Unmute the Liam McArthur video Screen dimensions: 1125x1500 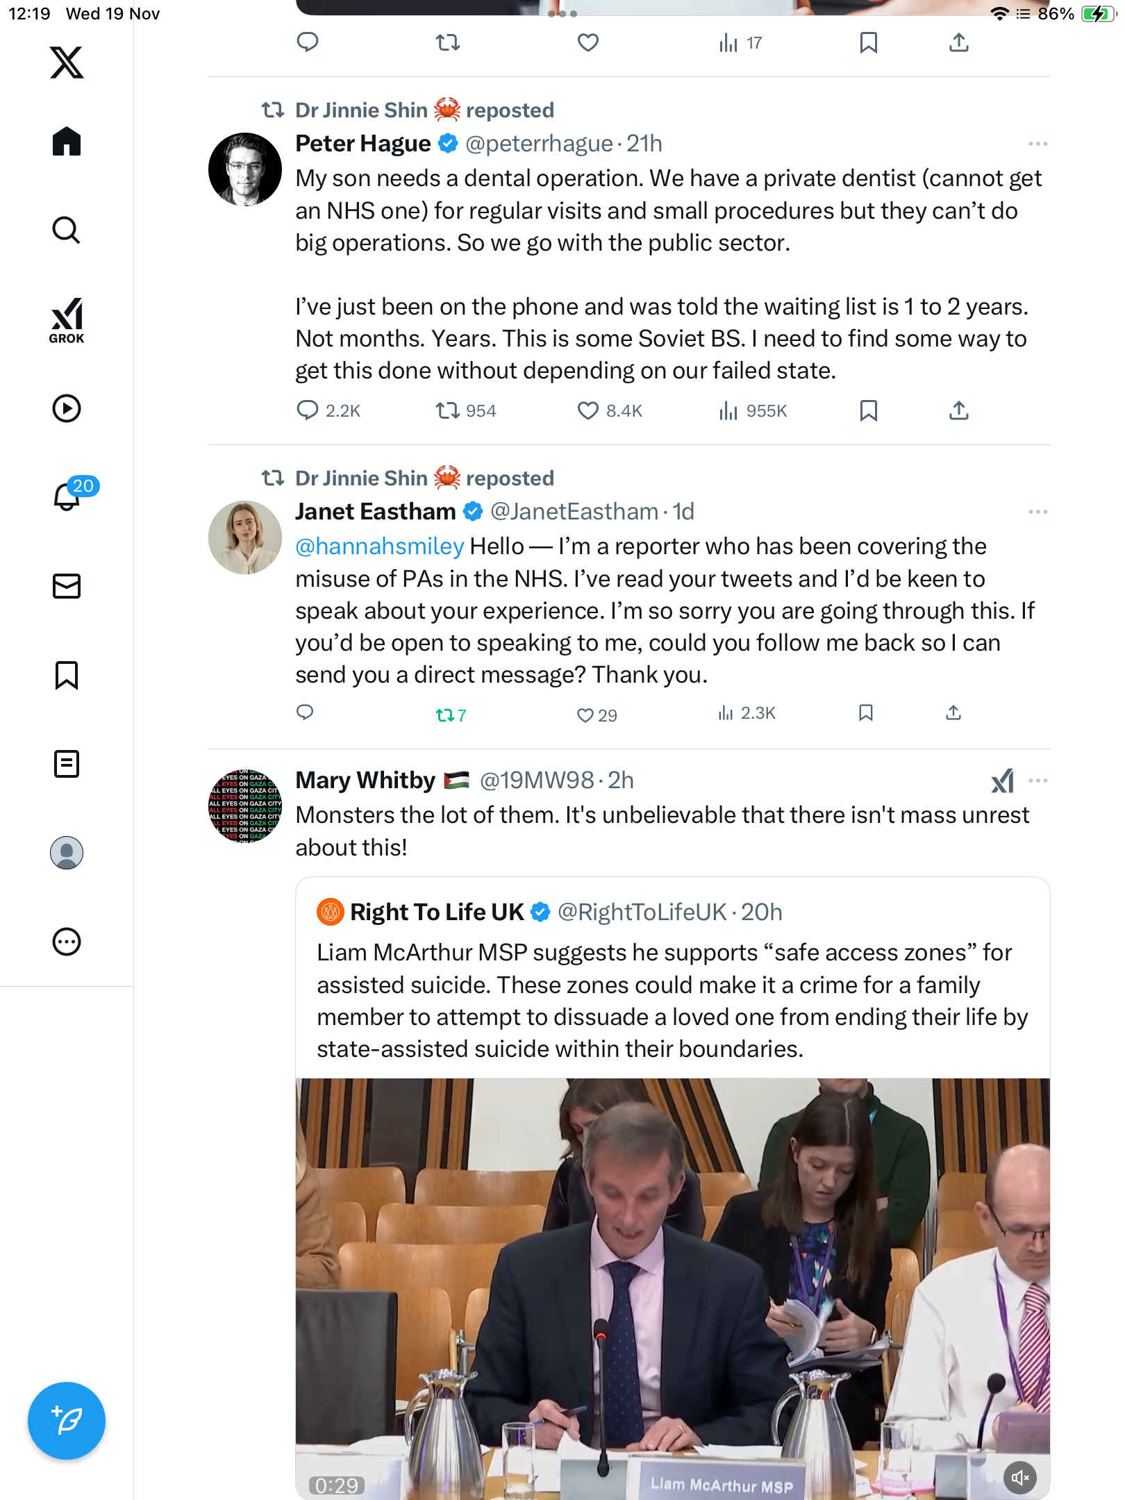(x=1020, y=1478)
